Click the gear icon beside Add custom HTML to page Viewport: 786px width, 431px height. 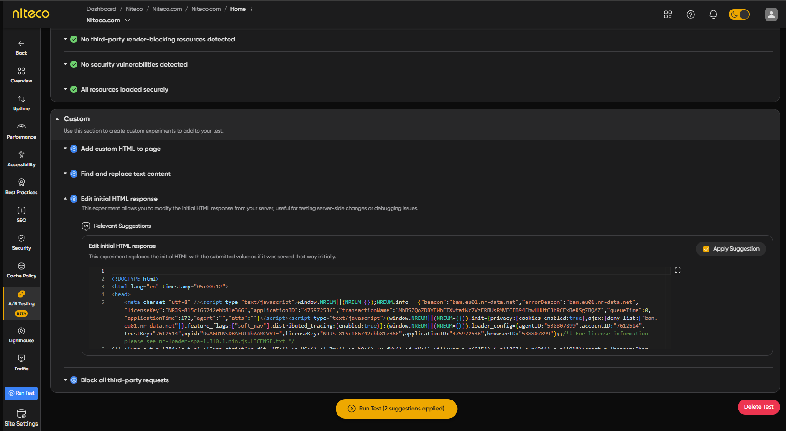tap(74, 149)
